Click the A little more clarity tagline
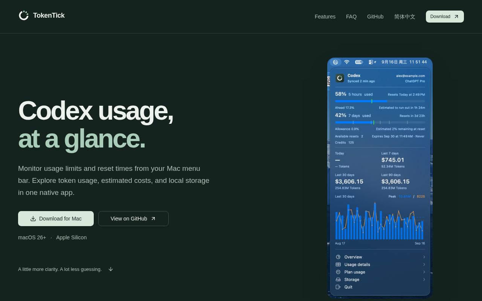Viewport: 482px width, 301px height. [x=60, y=269]
